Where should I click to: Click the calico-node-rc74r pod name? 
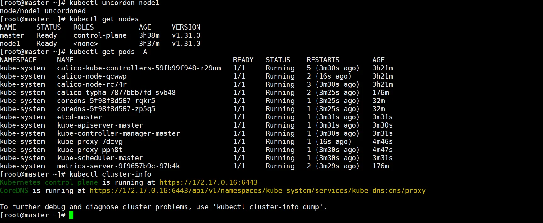click(92, 84)
